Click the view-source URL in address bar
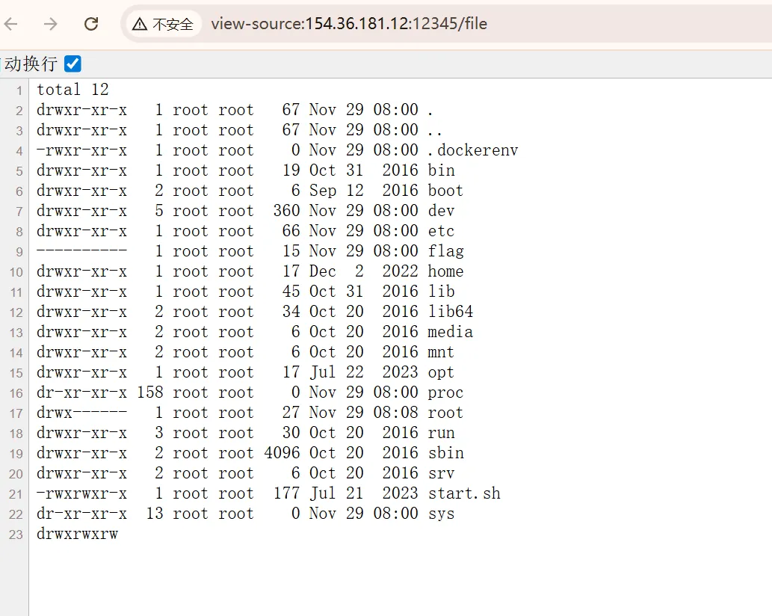Image resolution: width=772 pixels, height=616 pixels. point(348,24)
